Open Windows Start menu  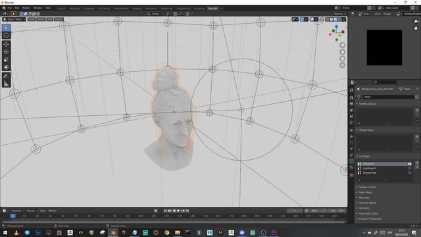coord(5,232)
